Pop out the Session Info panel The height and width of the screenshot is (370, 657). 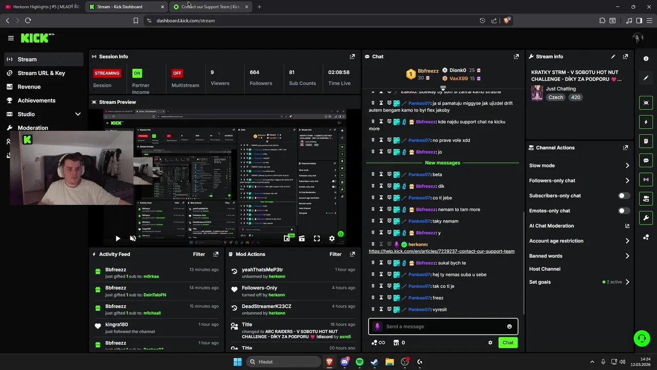point(352,57)
